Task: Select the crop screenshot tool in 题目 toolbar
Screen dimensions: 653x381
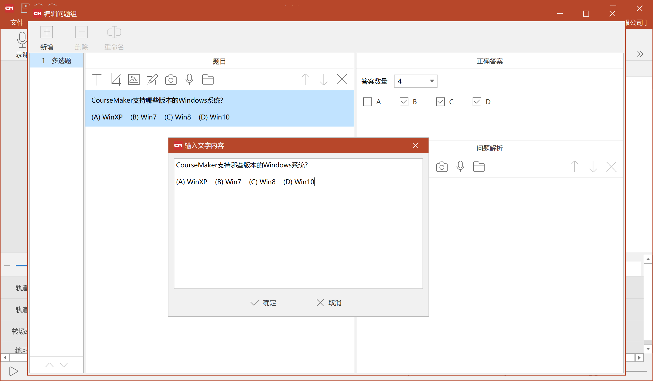Action: [115, 80]
